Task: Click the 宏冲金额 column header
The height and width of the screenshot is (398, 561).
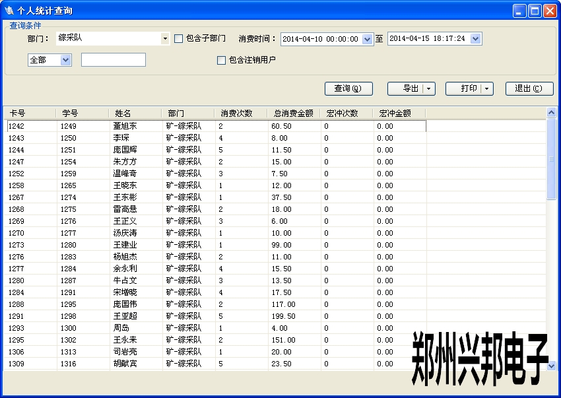Action: [399, 114]
